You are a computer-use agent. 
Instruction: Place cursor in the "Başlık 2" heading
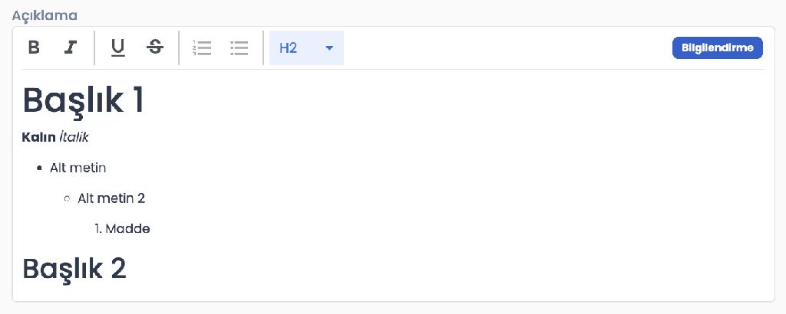tap(74, 269)
